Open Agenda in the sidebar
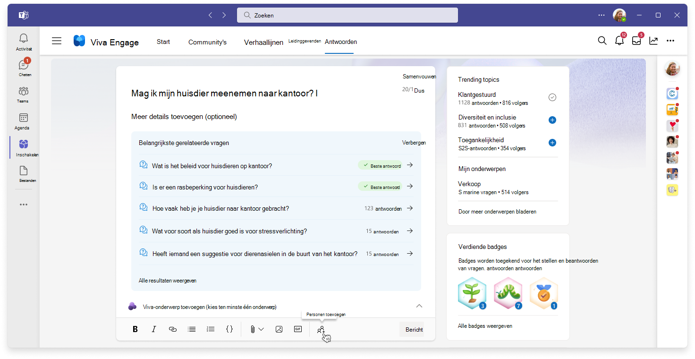695x359 pixels. pyautogui.click(x=22, y=121)
